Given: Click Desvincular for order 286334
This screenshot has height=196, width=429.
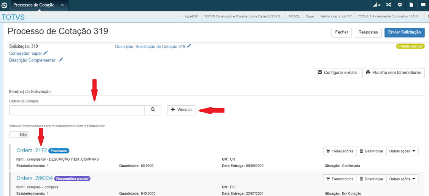Looking at the screenshot, I should 371,179.
